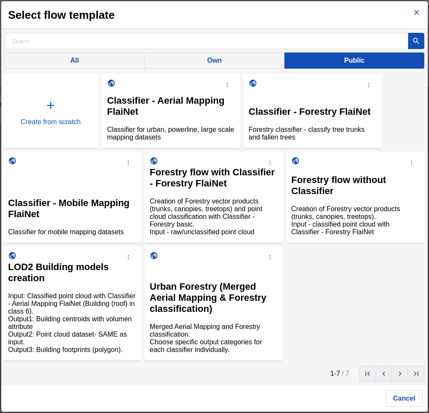Click 'Forestry classifier - classify tree trunks' description

coord(307,133)
